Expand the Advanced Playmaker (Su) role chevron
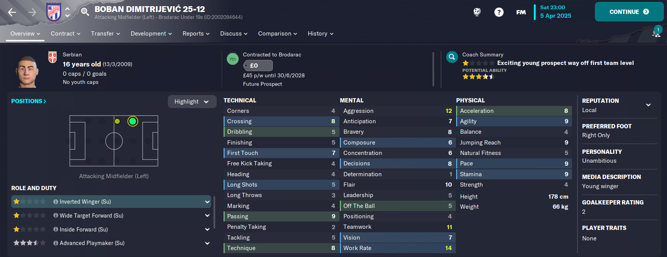 pos(207,243)
